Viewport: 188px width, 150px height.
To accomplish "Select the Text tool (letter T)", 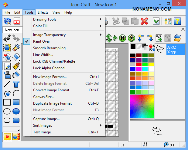I will [x=16, y=84].
